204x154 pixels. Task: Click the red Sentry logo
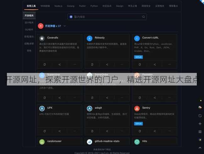(137, 108)
